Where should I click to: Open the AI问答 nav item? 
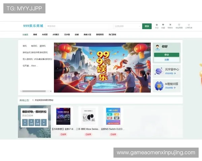click(x=45, y=35)
